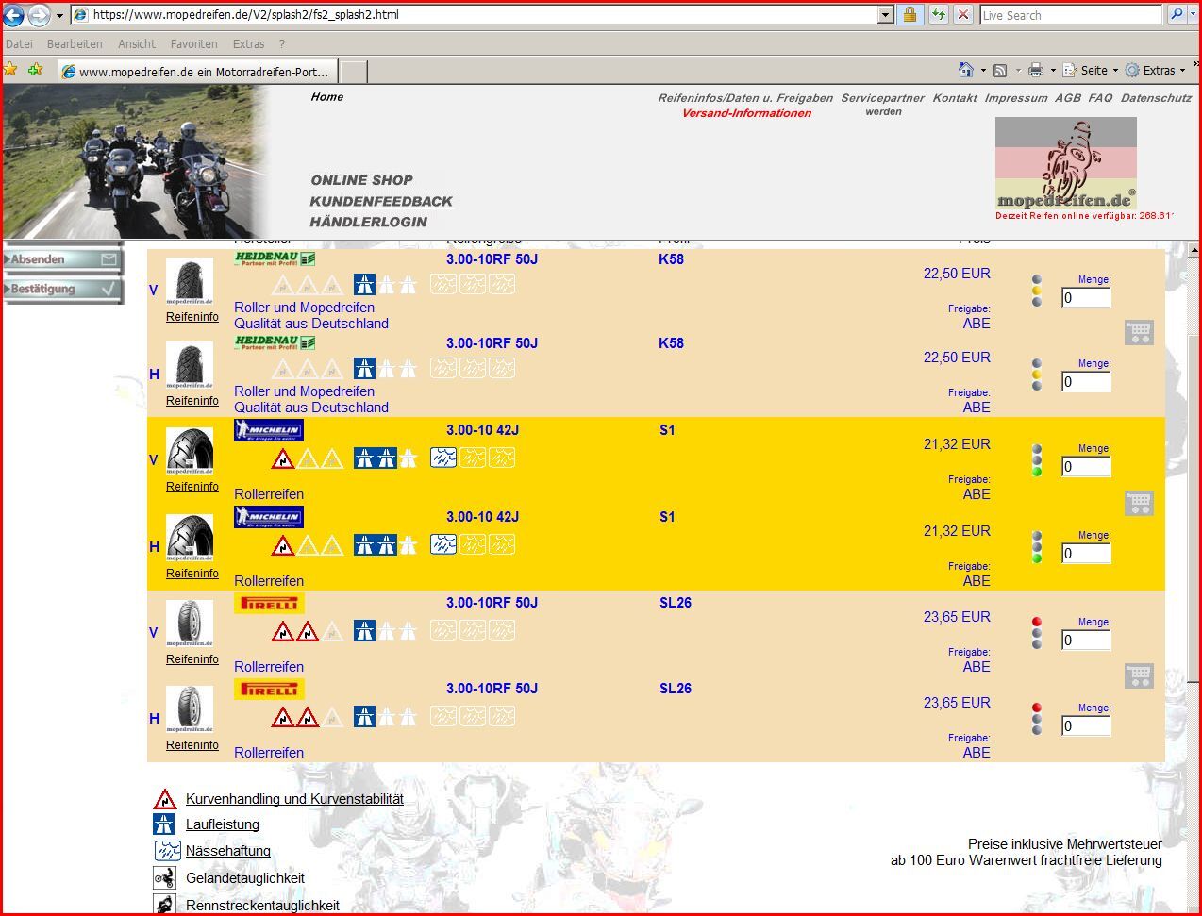1202x916 pixels.
Task: Open the address bar dropdown arrow
Action: tap(885, 14)
